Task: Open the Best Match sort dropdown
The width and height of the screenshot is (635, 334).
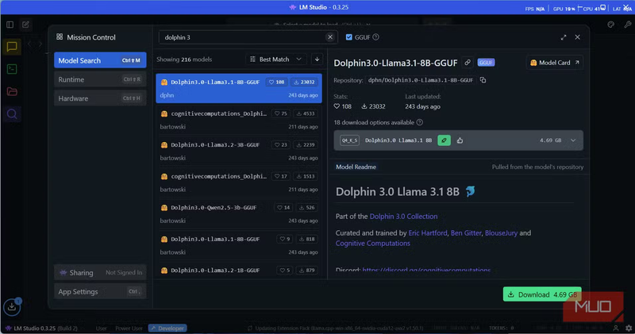Action: pos(275,60)
